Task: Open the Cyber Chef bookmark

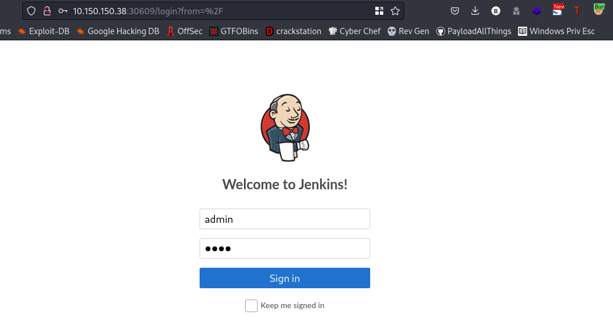Action: (x=354, y=31)
